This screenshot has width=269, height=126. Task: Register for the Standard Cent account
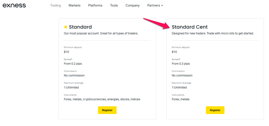[215, 110]
